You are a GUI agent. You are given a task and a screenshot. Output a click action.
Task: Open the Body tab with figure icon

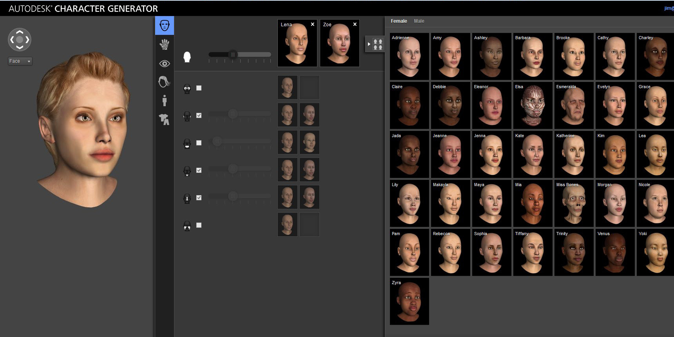[x=165, y=101]
